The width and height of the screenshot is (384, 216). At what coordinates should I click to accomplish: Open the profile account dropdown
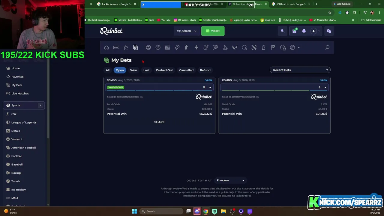[315, 31]
